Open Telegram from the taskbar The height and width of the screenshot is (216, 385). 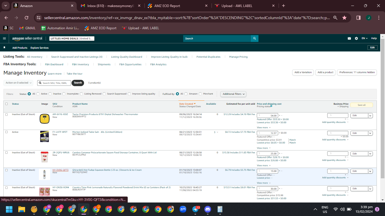coord(195,209)
